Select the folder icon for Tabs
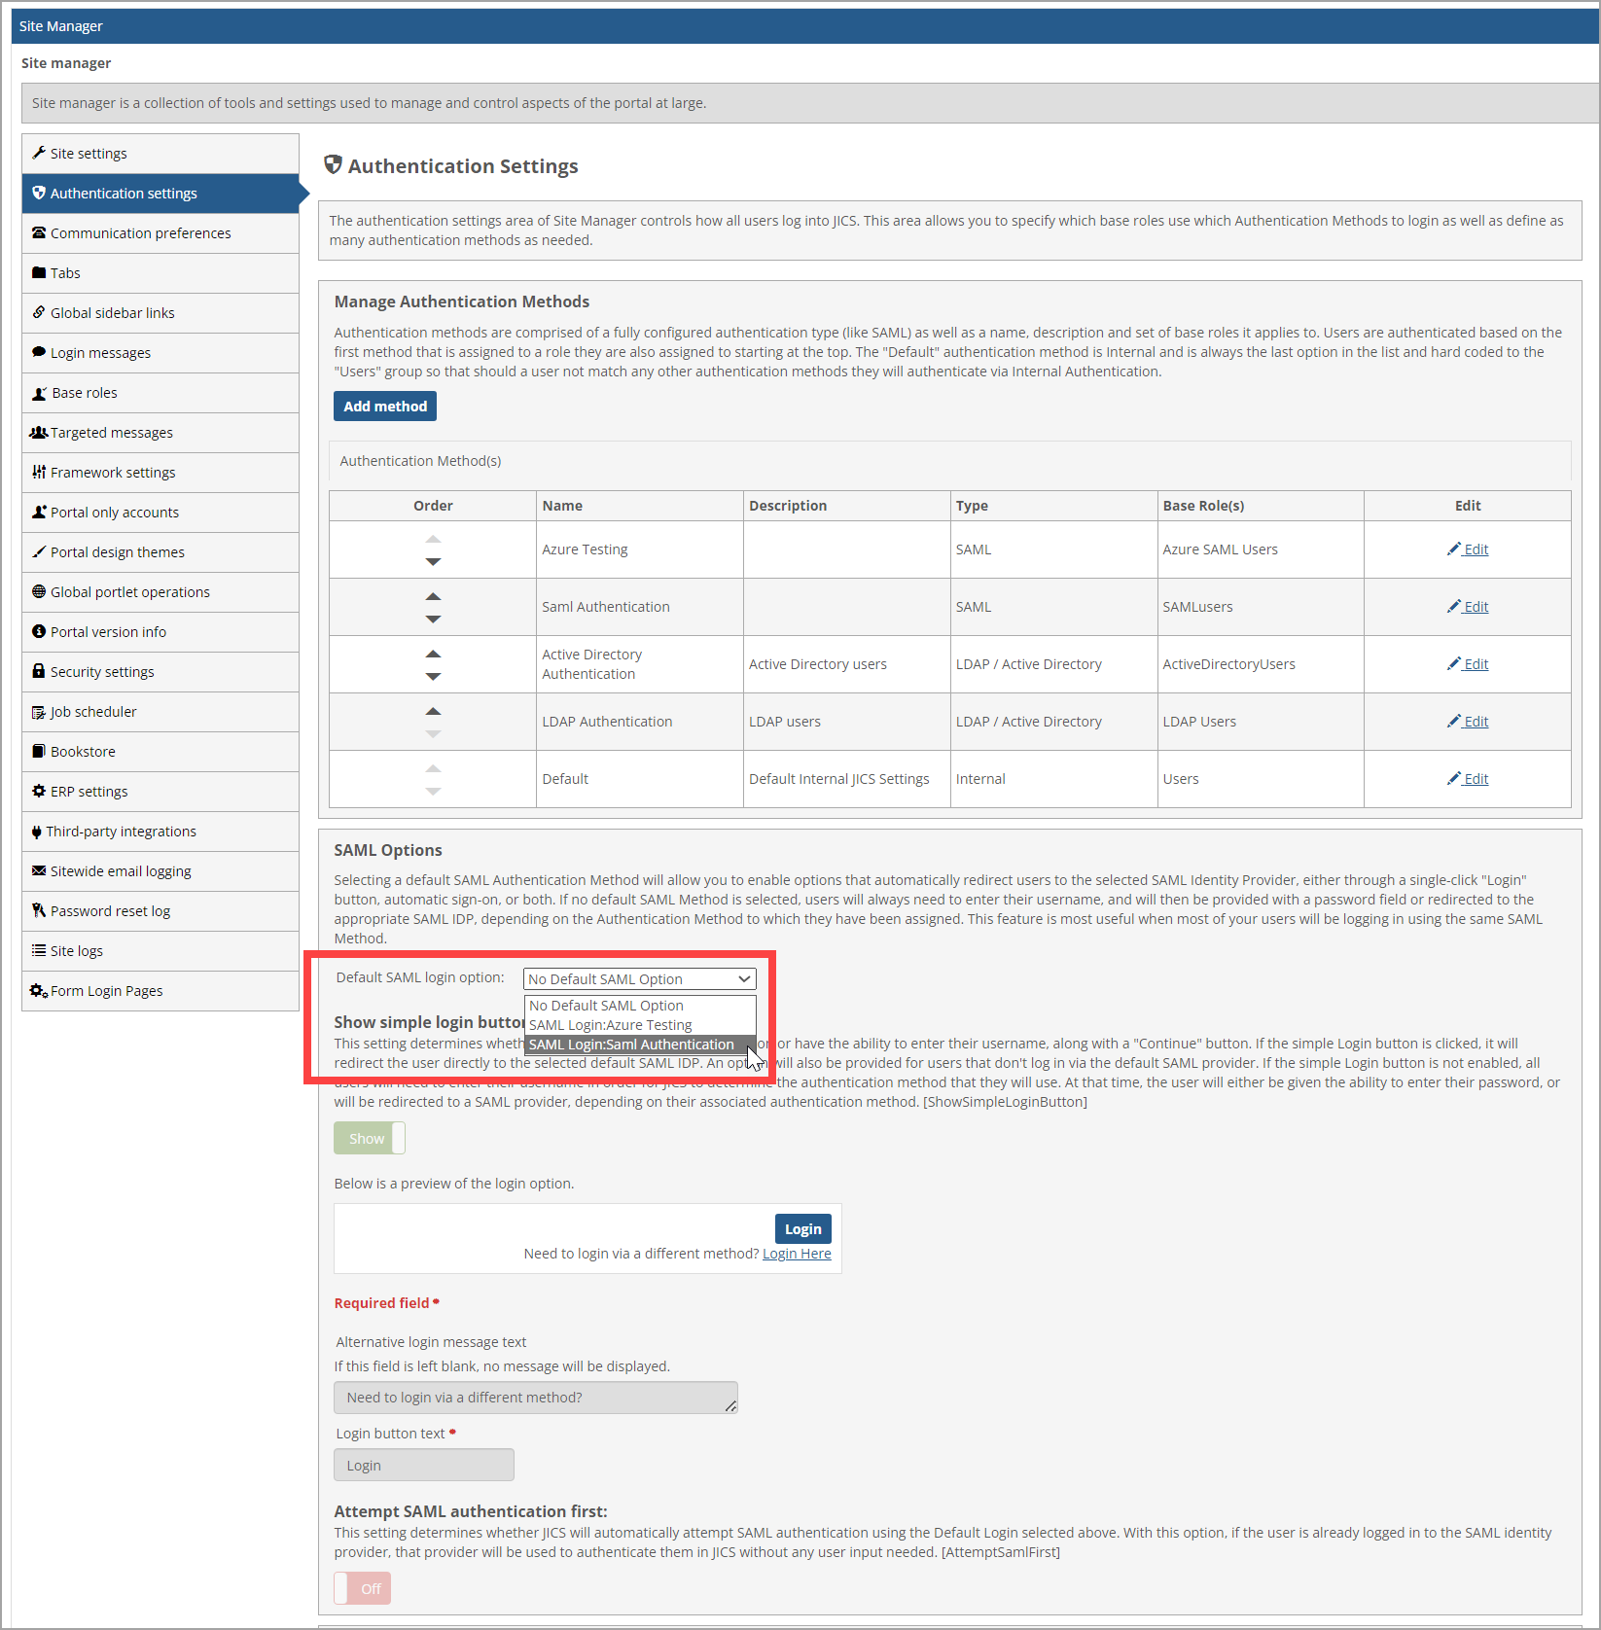 click(40, 272)
